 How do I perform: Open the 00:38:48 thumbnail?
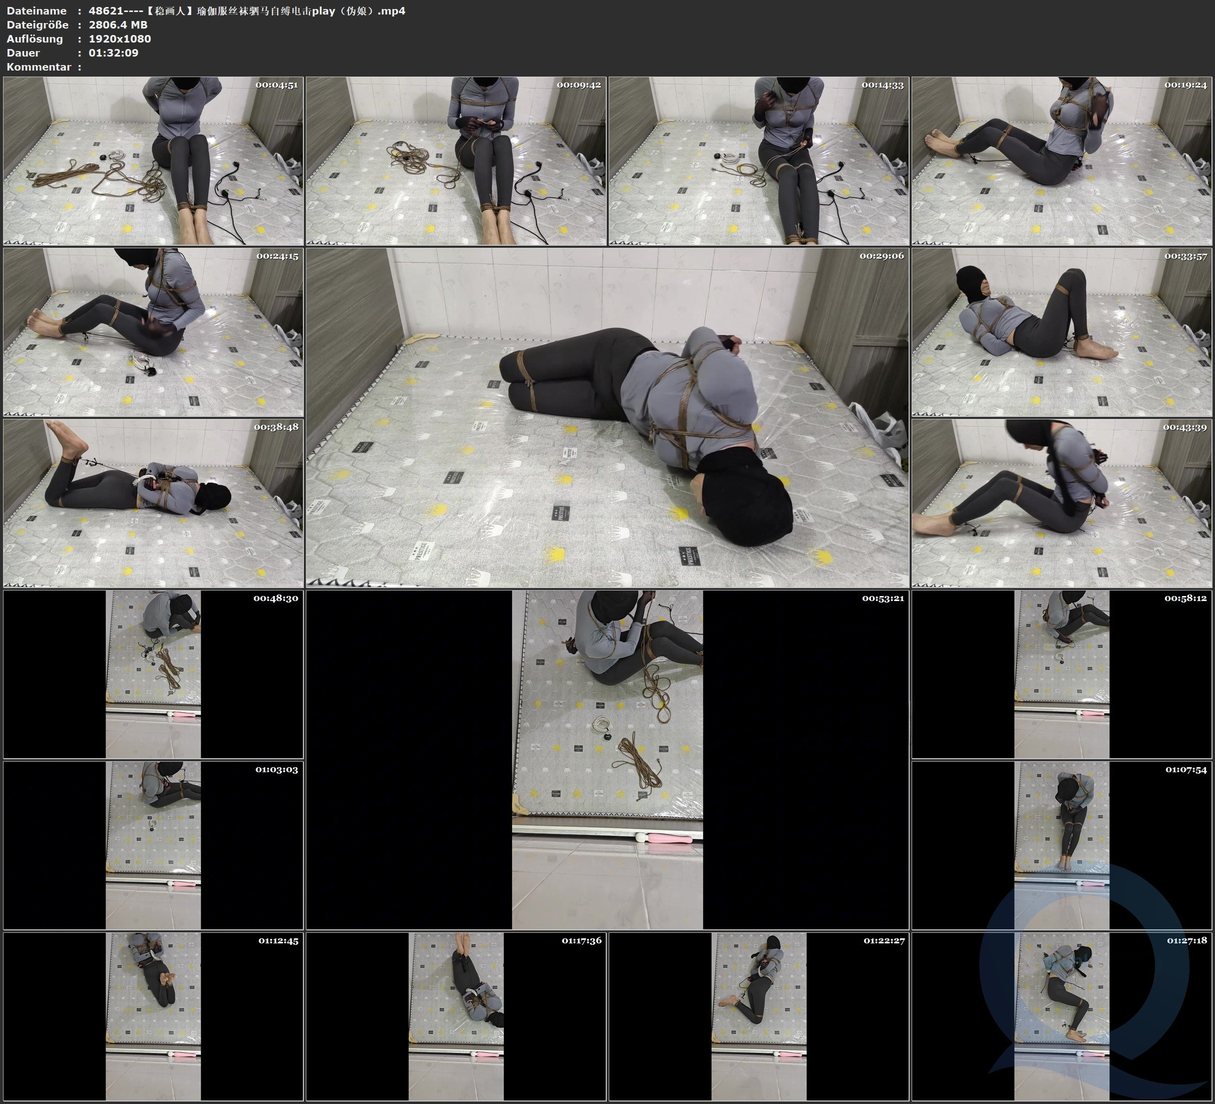[153, 502]
